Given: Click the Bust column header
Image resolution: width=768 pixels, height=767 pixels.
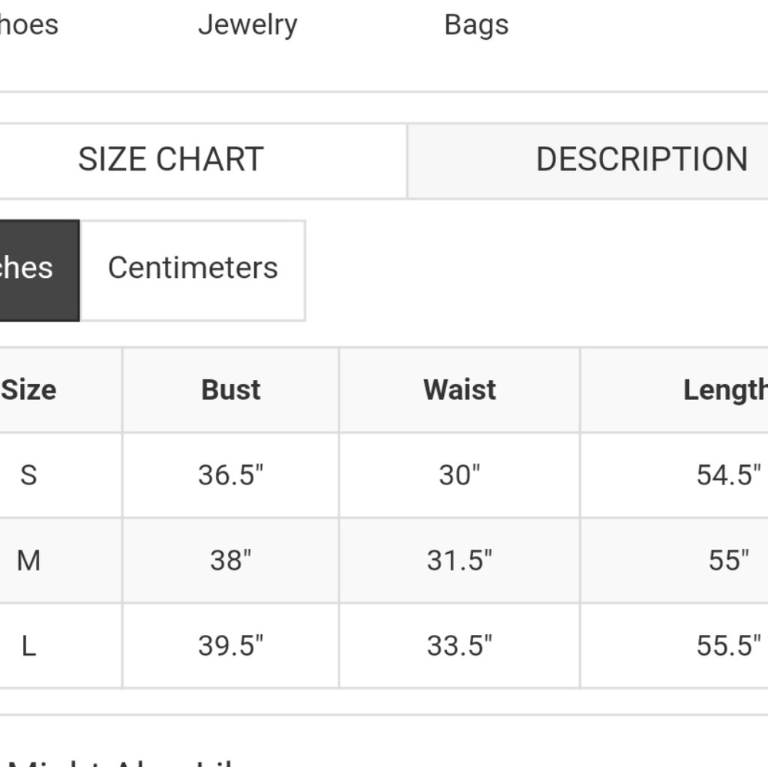Looking at the screenshot, I should click(230, 389).
